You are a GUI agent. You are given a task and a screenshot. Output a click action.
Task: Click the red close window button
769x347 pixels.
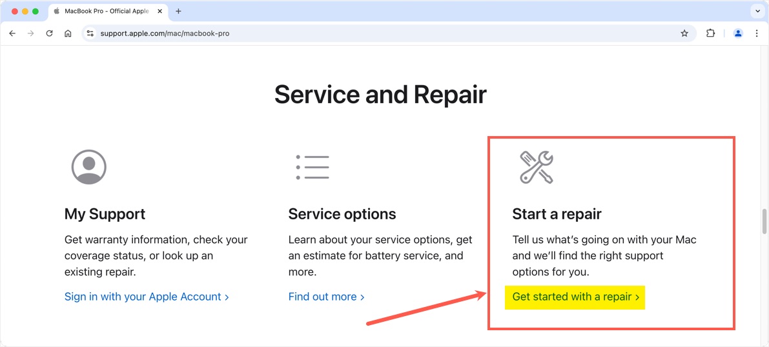tap(15, 11)
